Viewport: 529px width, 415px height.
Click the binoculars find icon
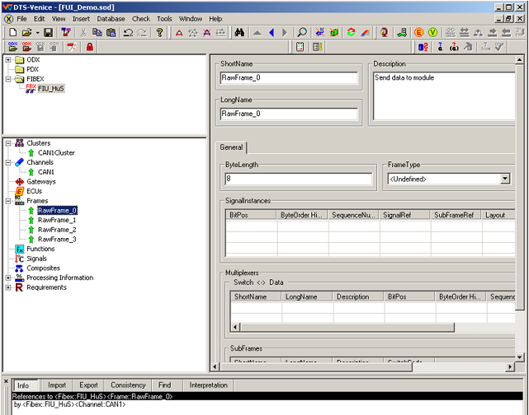[x=239, y=33]
